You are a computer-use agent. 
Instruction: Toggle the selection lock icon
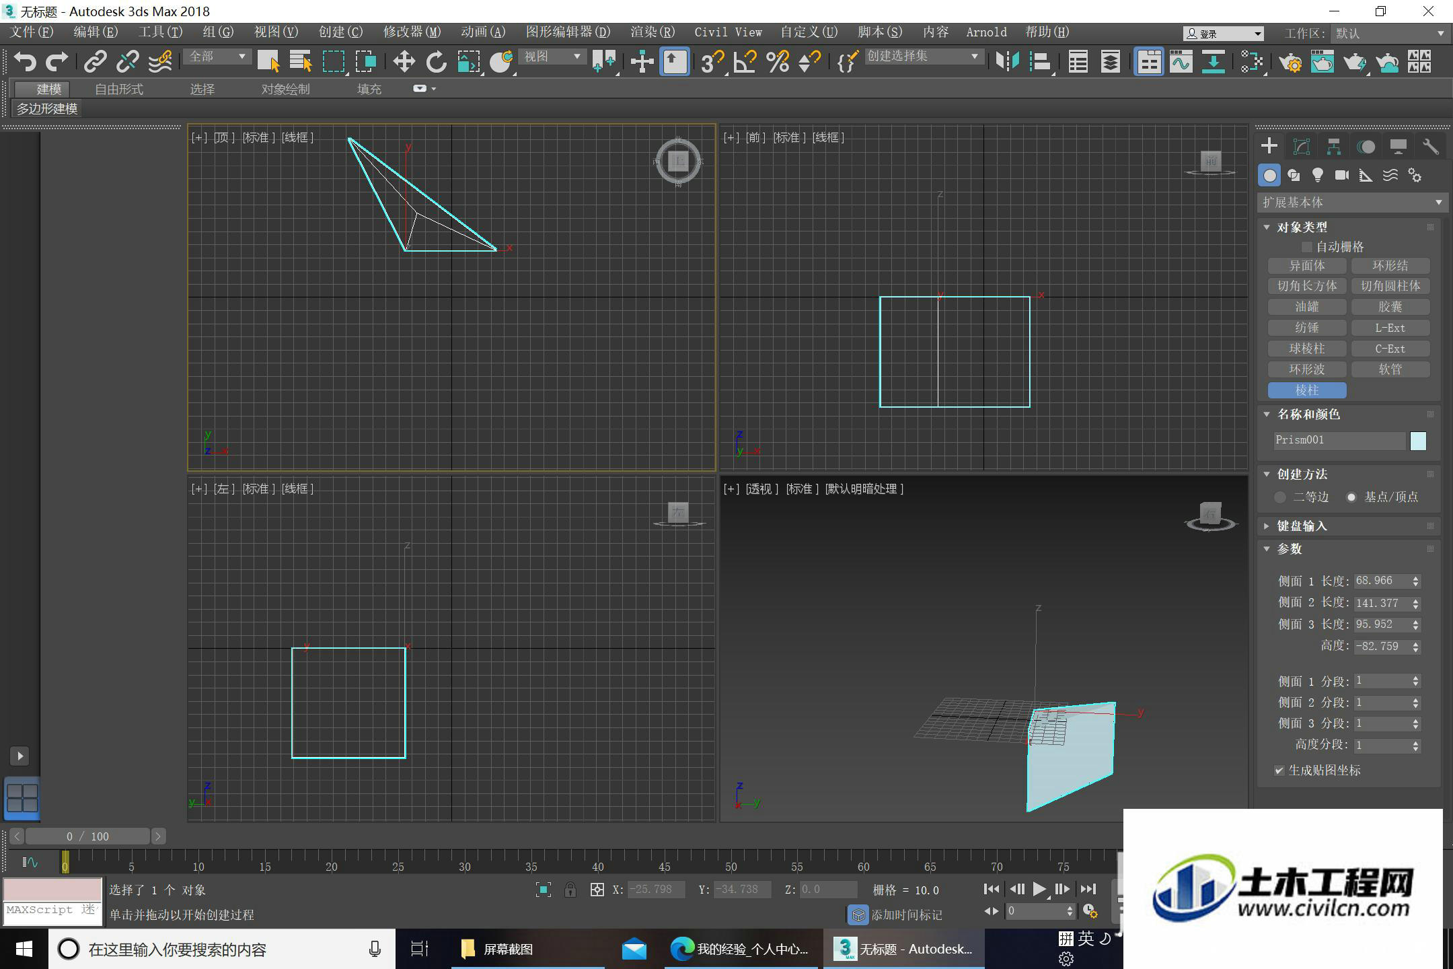click(x=570, y=890)
